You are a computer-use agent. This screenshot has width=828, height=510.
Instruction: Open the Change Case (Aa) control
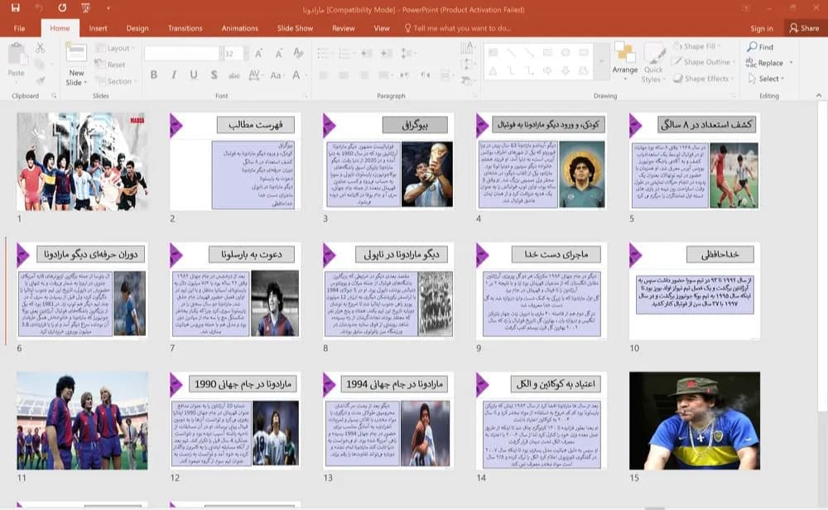point(276,75)
